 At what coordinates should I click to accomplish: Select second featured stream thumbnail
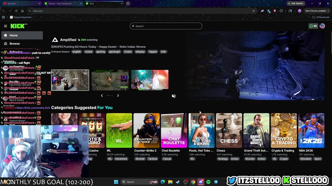point(110,80)
